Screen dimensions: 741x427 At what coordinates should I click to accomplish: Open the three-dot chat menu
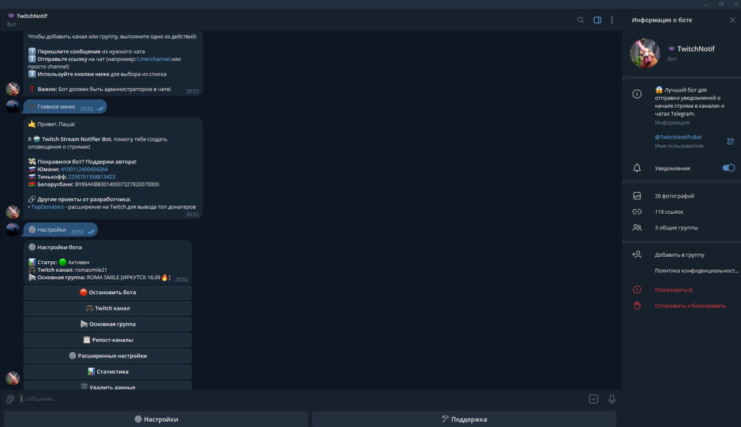(612, 20)
